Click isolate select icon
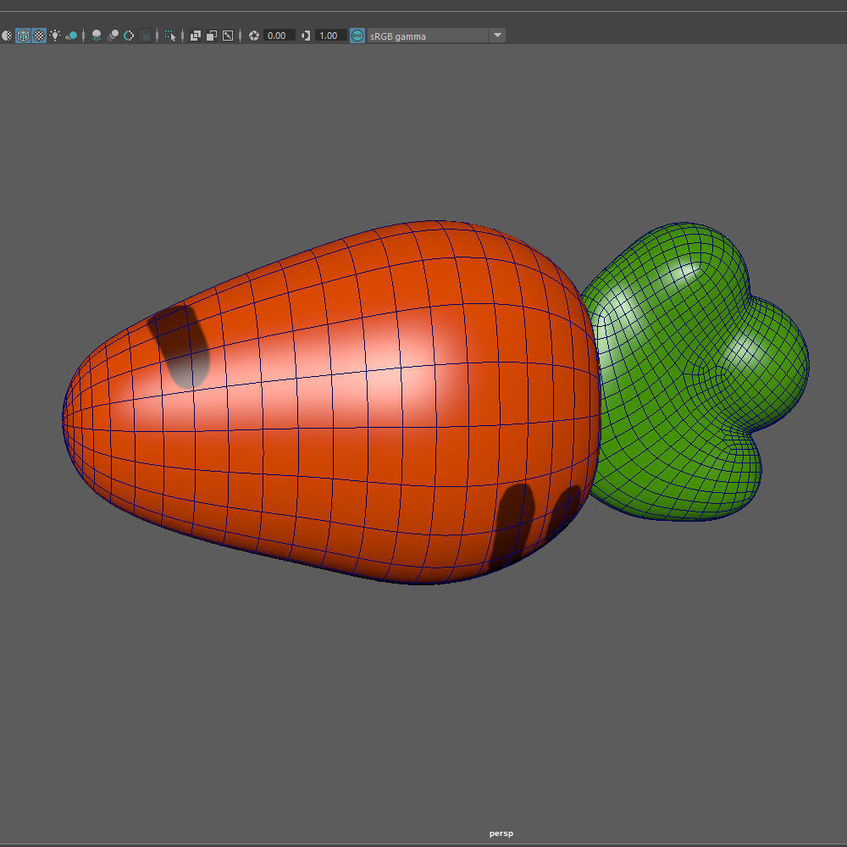Screen dimensions: 847x847 point(170,36)
